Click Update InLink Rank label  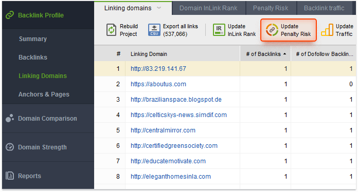click(242, 30)
